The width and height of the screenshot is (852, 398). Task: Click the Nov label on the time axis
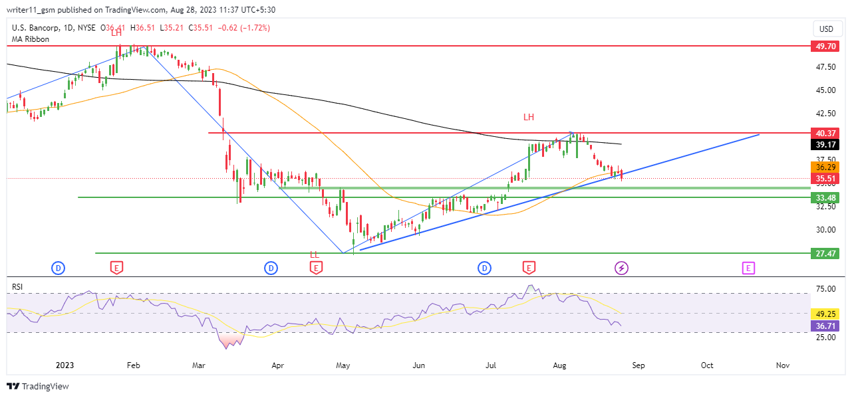[x=782, y=365]
